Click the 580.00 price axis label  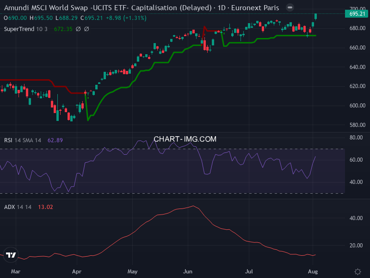pyautogui.click(x=358, y=125)
